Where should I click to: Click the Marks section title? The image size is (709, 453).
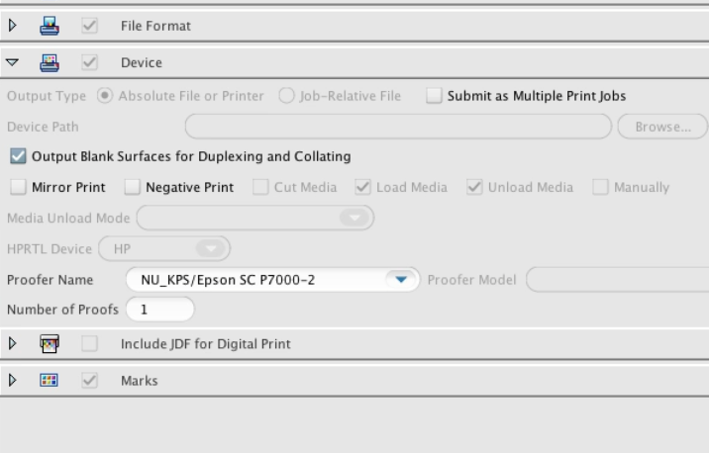[x=140, y=381]
